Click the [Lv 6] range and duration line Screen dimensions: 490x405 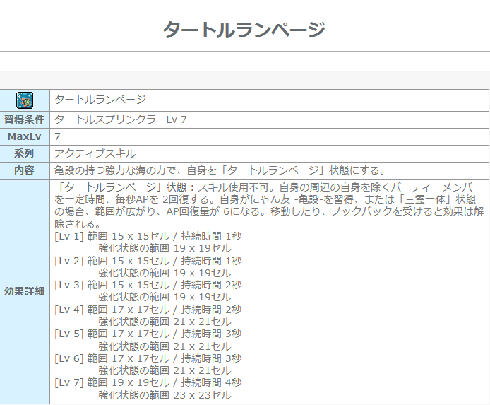(148, 359)
